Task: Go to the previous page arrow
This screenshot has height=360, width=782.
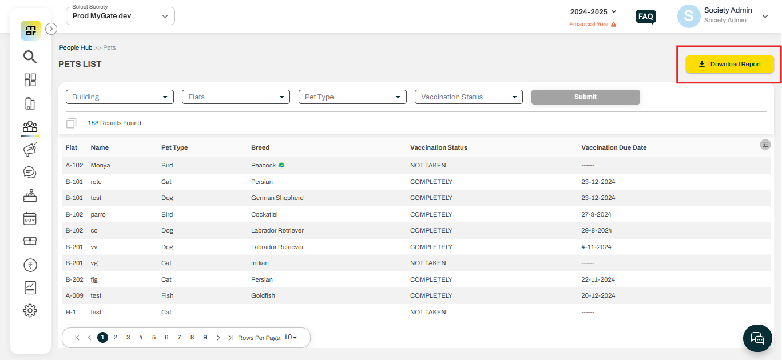Action: [90, 338]
